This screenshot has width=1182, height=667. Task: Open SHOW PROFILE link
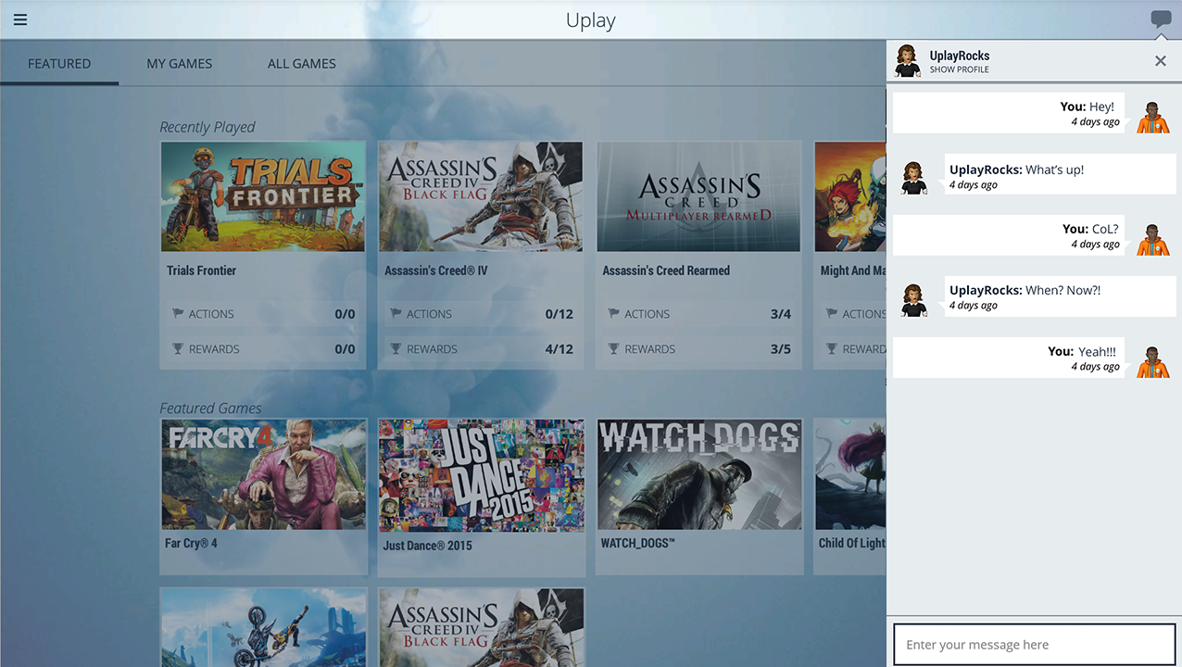tap(960, 69)
